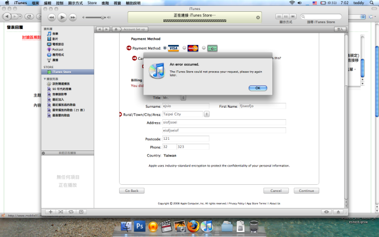Open the View menu (顯示方式)
This screenshot has width=379, height=237.
coord(75,3)
